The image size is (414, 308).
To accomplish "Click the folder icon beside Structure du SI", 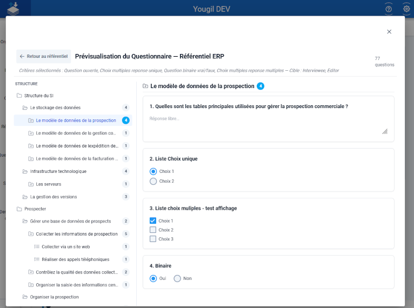I will tap(19, 96).
